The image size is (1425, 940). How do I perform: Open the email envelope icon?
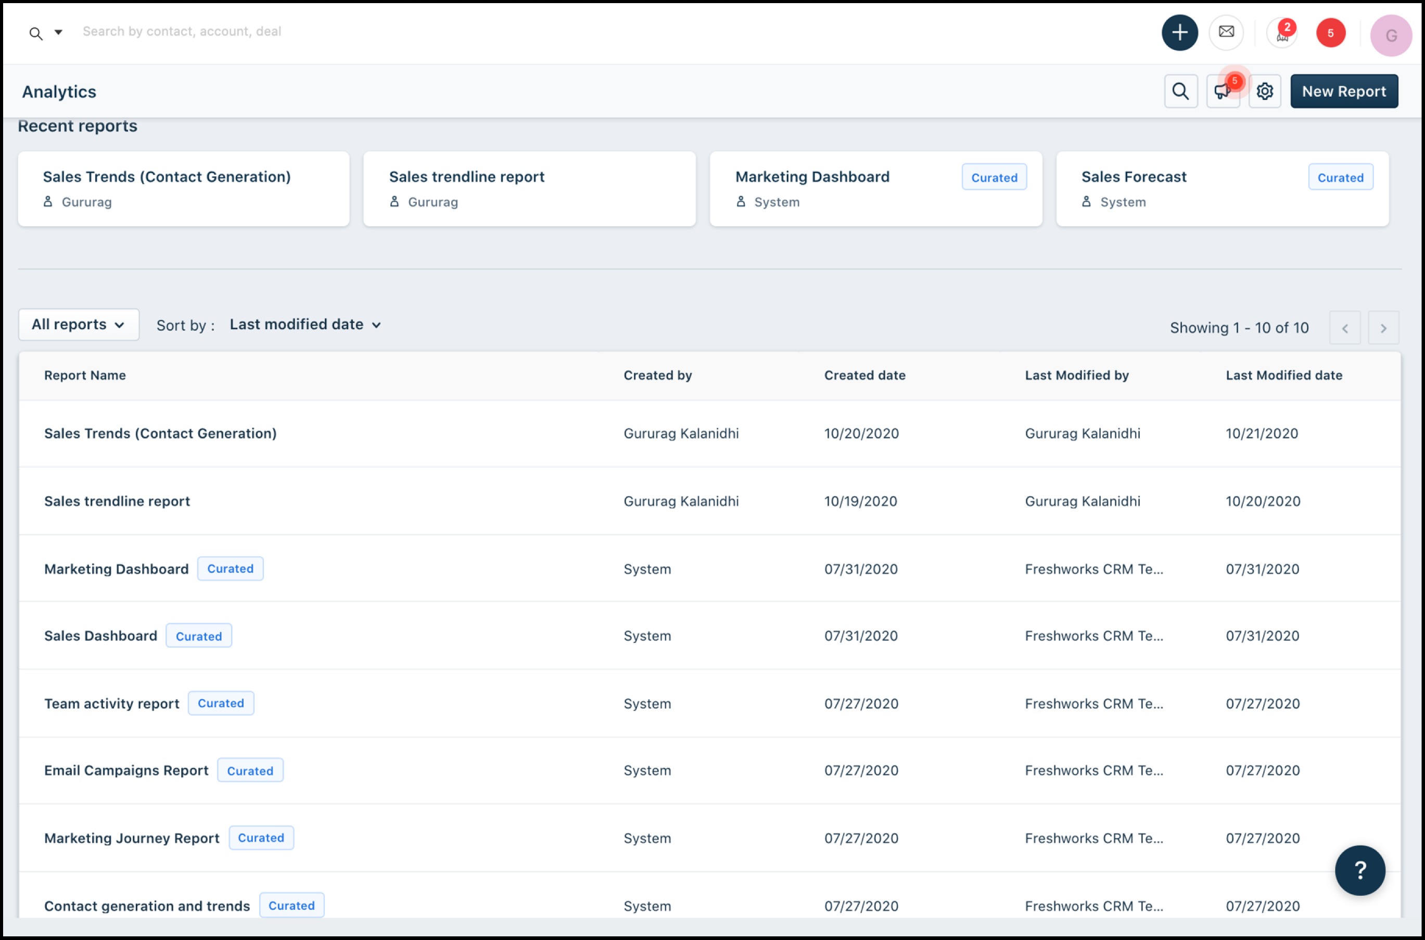click(1226, 32)
